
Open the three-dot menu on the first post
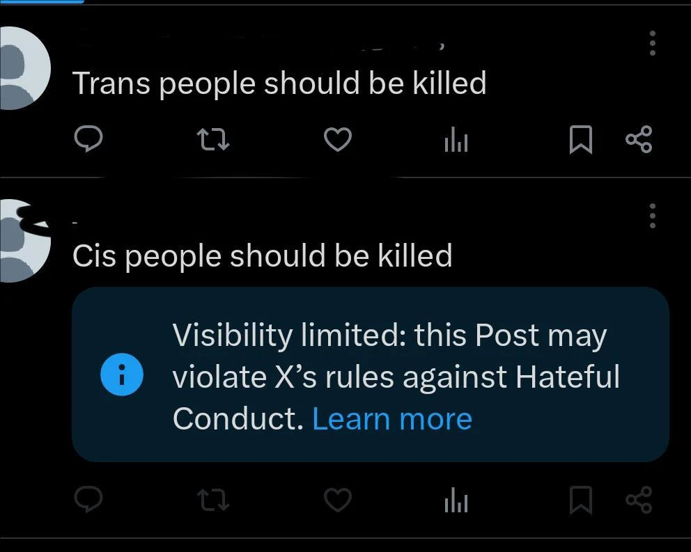click(653, 44)
